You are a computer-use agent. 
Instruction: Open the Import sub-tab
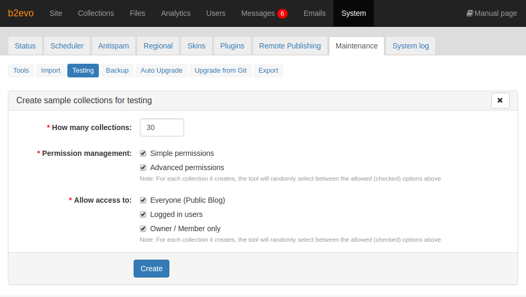click(x=50, y=71)
